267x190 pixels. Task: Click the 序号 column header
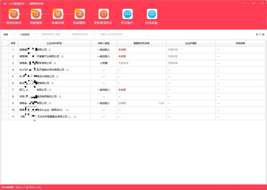point(13,43)
